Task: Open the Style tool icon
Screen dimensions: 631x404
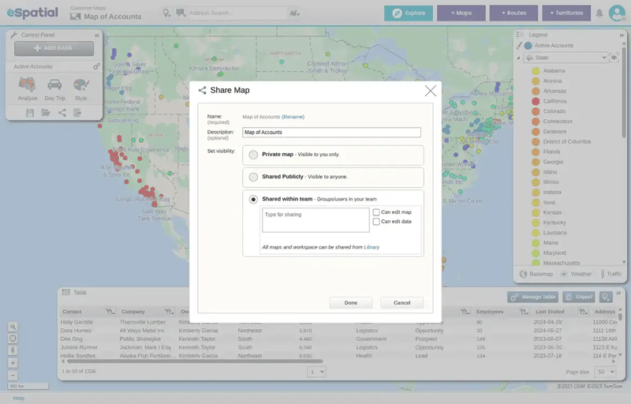Action: (80, 85)
